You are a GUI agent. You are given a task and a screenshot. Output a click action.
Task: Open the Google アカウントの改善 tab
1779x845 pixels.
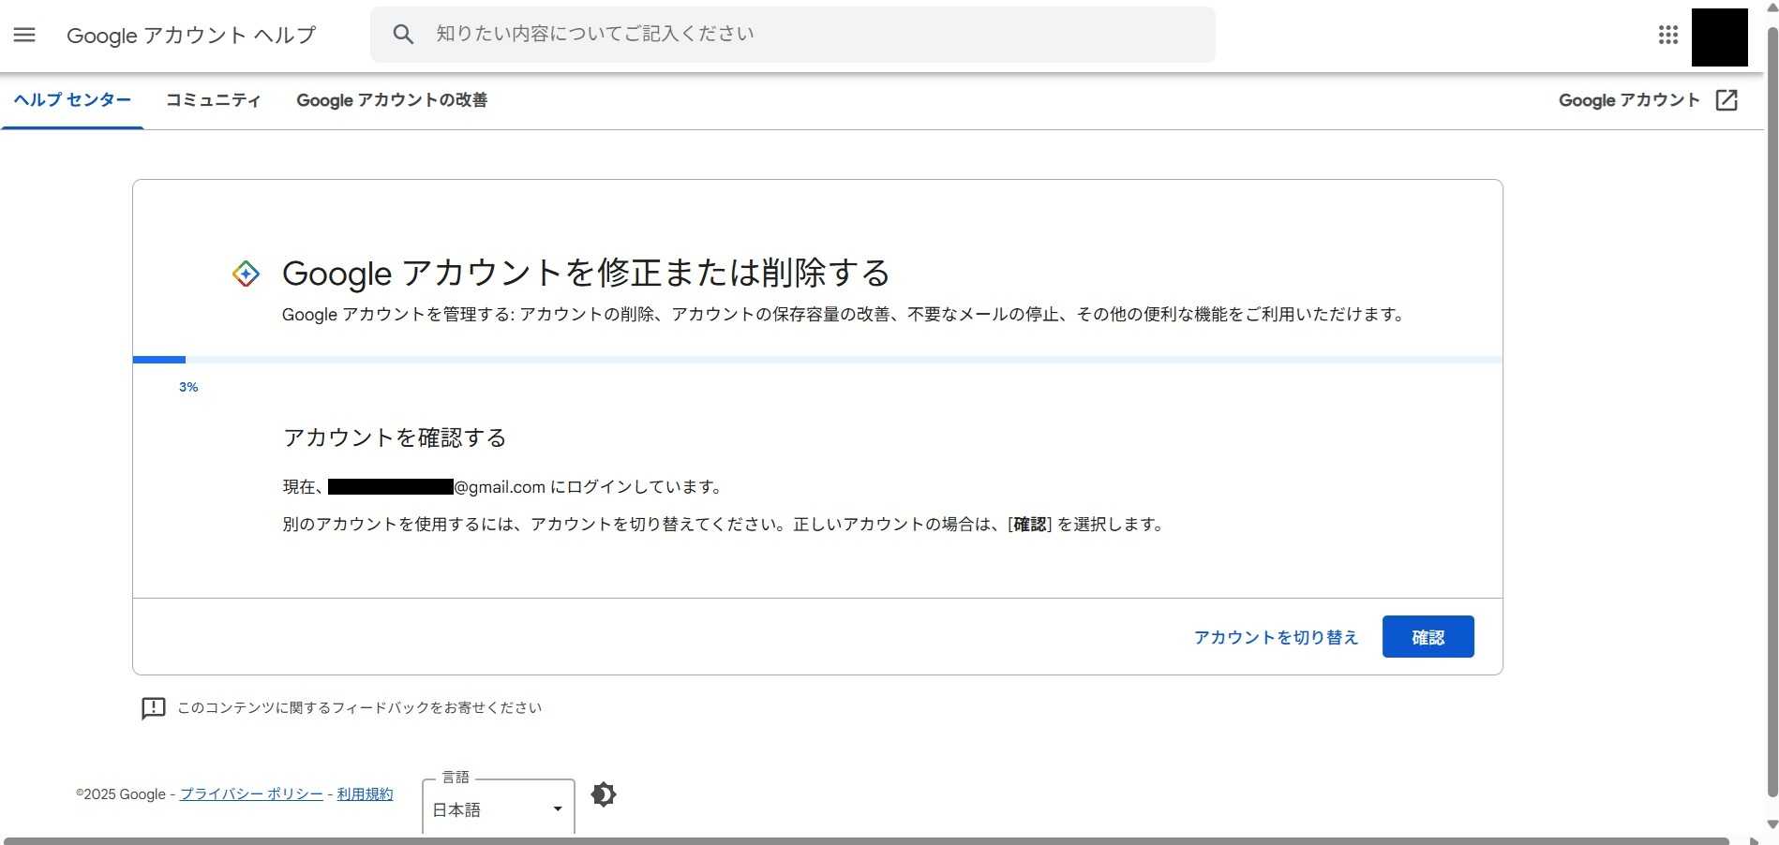[392, 100]
